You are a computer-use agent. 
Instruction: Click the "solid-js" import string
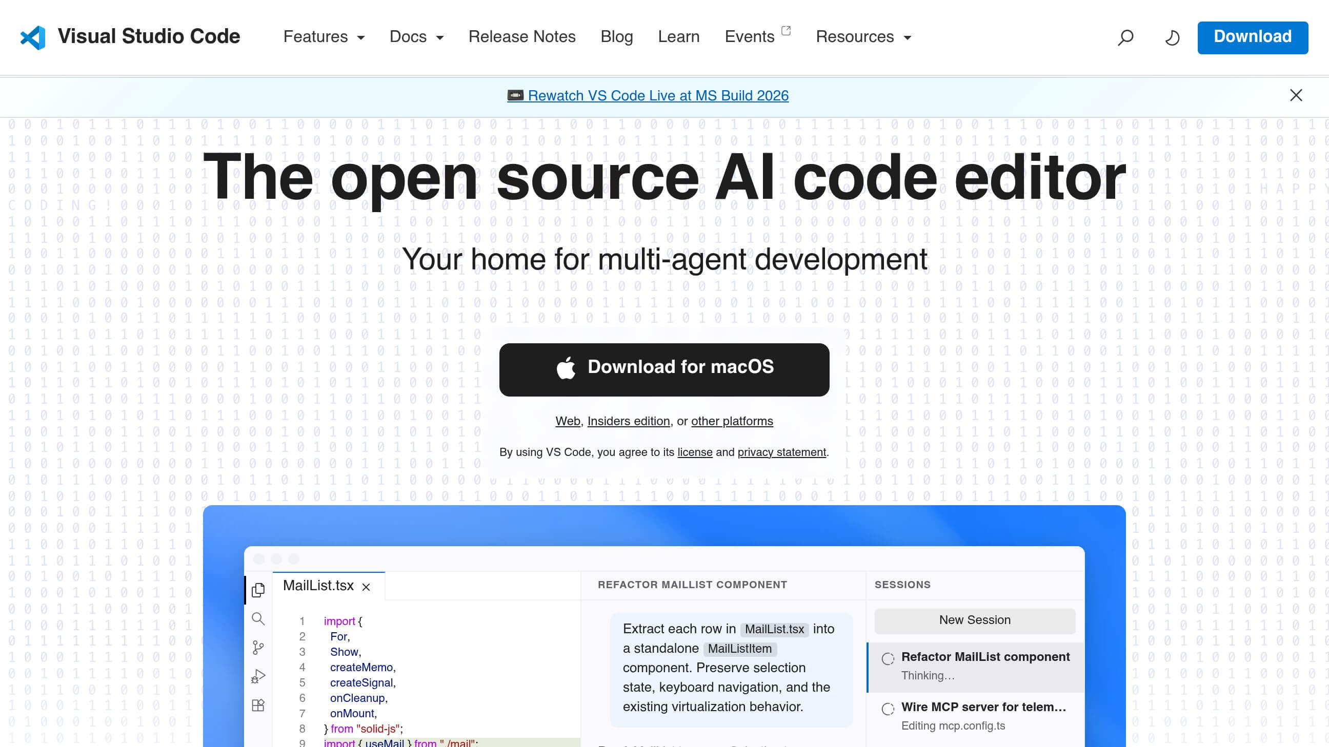(x=378, y=729)
